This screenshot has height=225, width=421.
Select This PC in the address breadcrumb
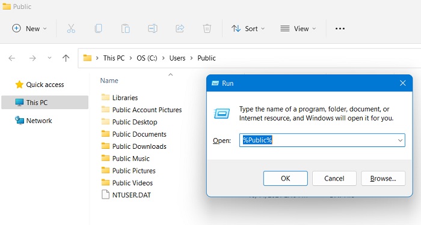click(x=114, y=58)
